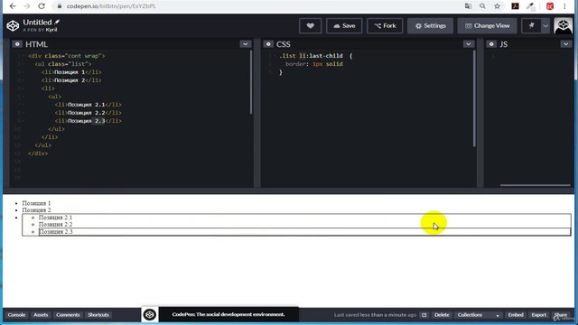578x325 pixels.
Task: Click the CSS editor vertical scrollbar
Action: (474, 98)
